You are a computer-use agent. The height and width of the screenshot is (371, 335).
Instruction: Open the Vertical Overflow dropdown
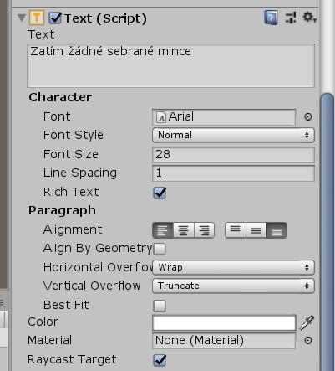coord(233,286)
